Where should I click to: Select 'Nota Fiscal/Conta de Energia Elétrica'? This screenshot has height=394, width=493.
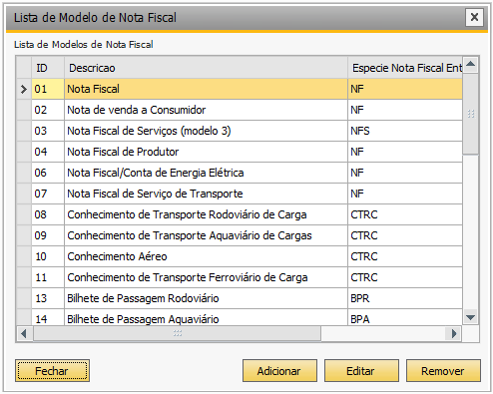point(206,173)
